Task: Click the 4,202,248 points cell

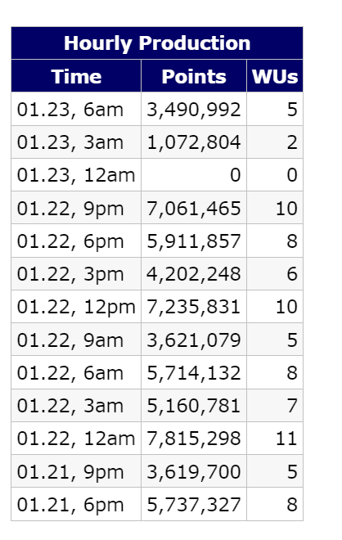Action: click(x=194, y=274)
